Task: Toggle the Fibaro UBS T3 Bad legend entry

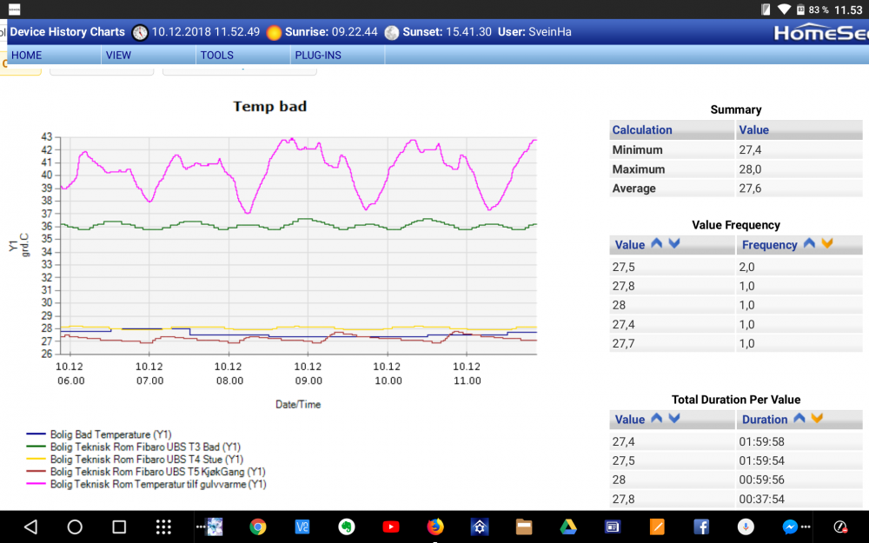Action: pos(135,447)
